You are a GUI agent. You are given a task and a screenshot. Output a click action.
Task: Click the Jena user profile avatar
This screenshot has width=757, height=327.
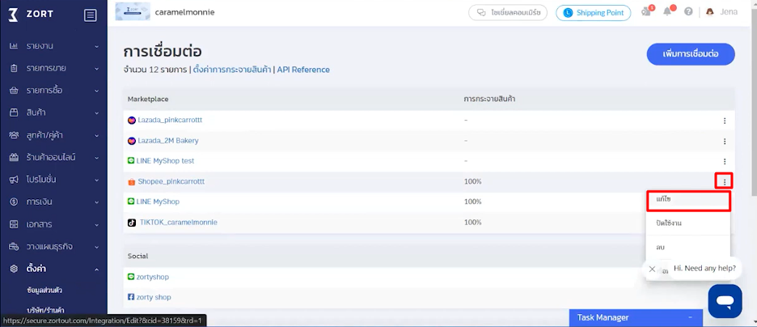click(710, 12)
